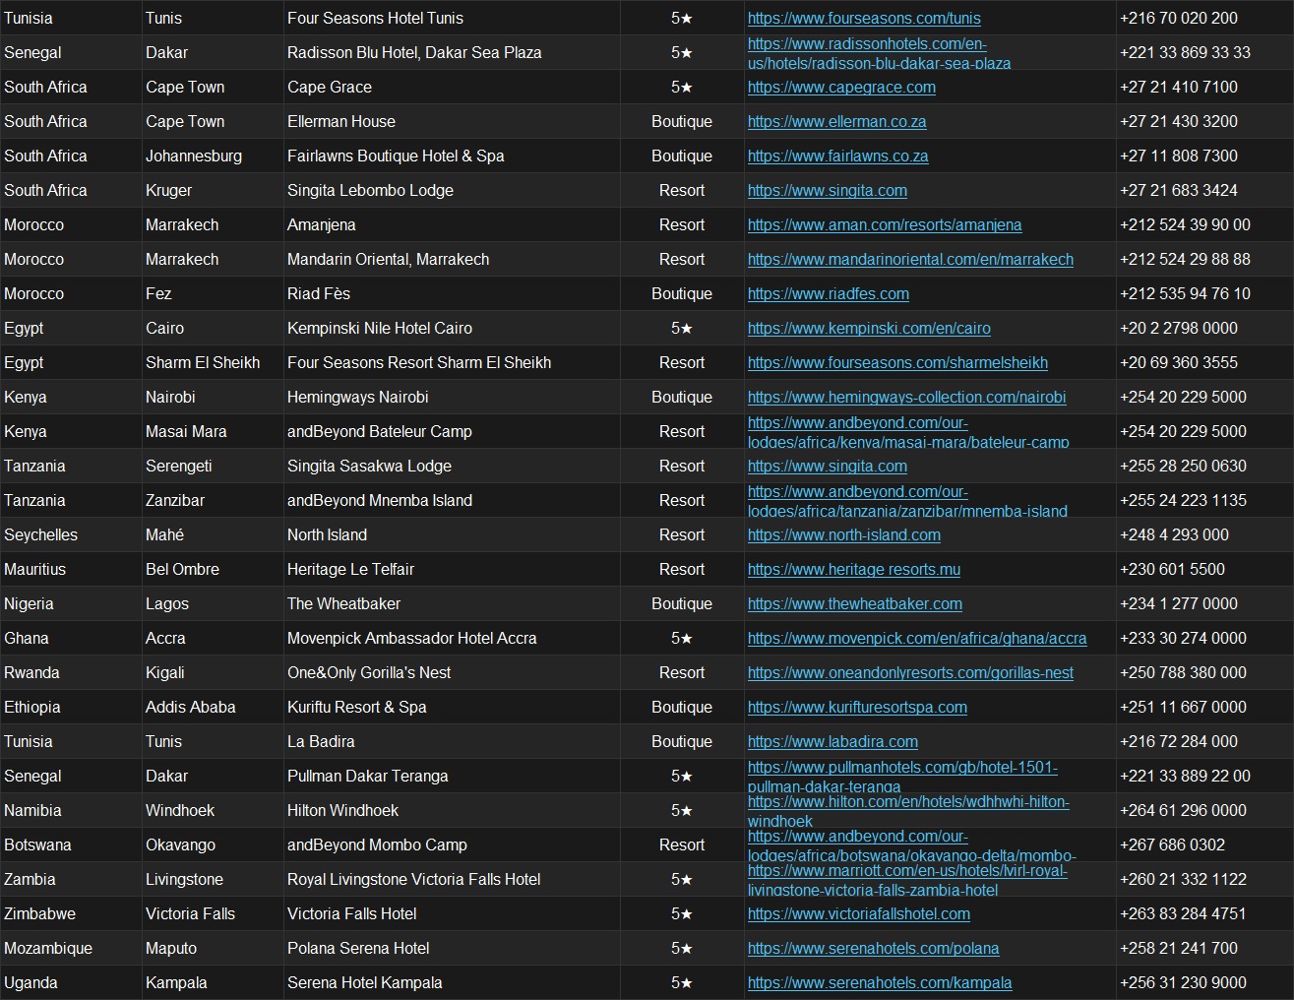1294x1000 pixels.
Task: Select the "Cape Grace" hotel cell
Action: tap(452, 87)
